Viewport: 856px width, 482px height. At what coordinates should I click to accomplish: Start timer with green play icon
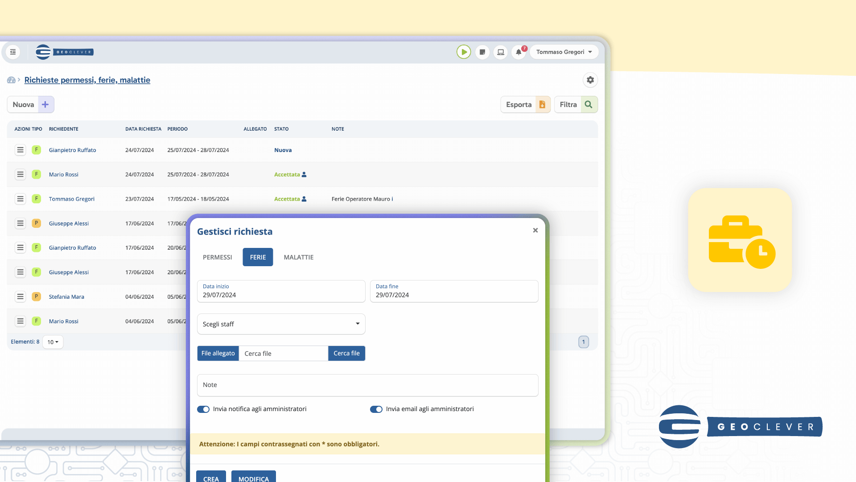point(464,52)
